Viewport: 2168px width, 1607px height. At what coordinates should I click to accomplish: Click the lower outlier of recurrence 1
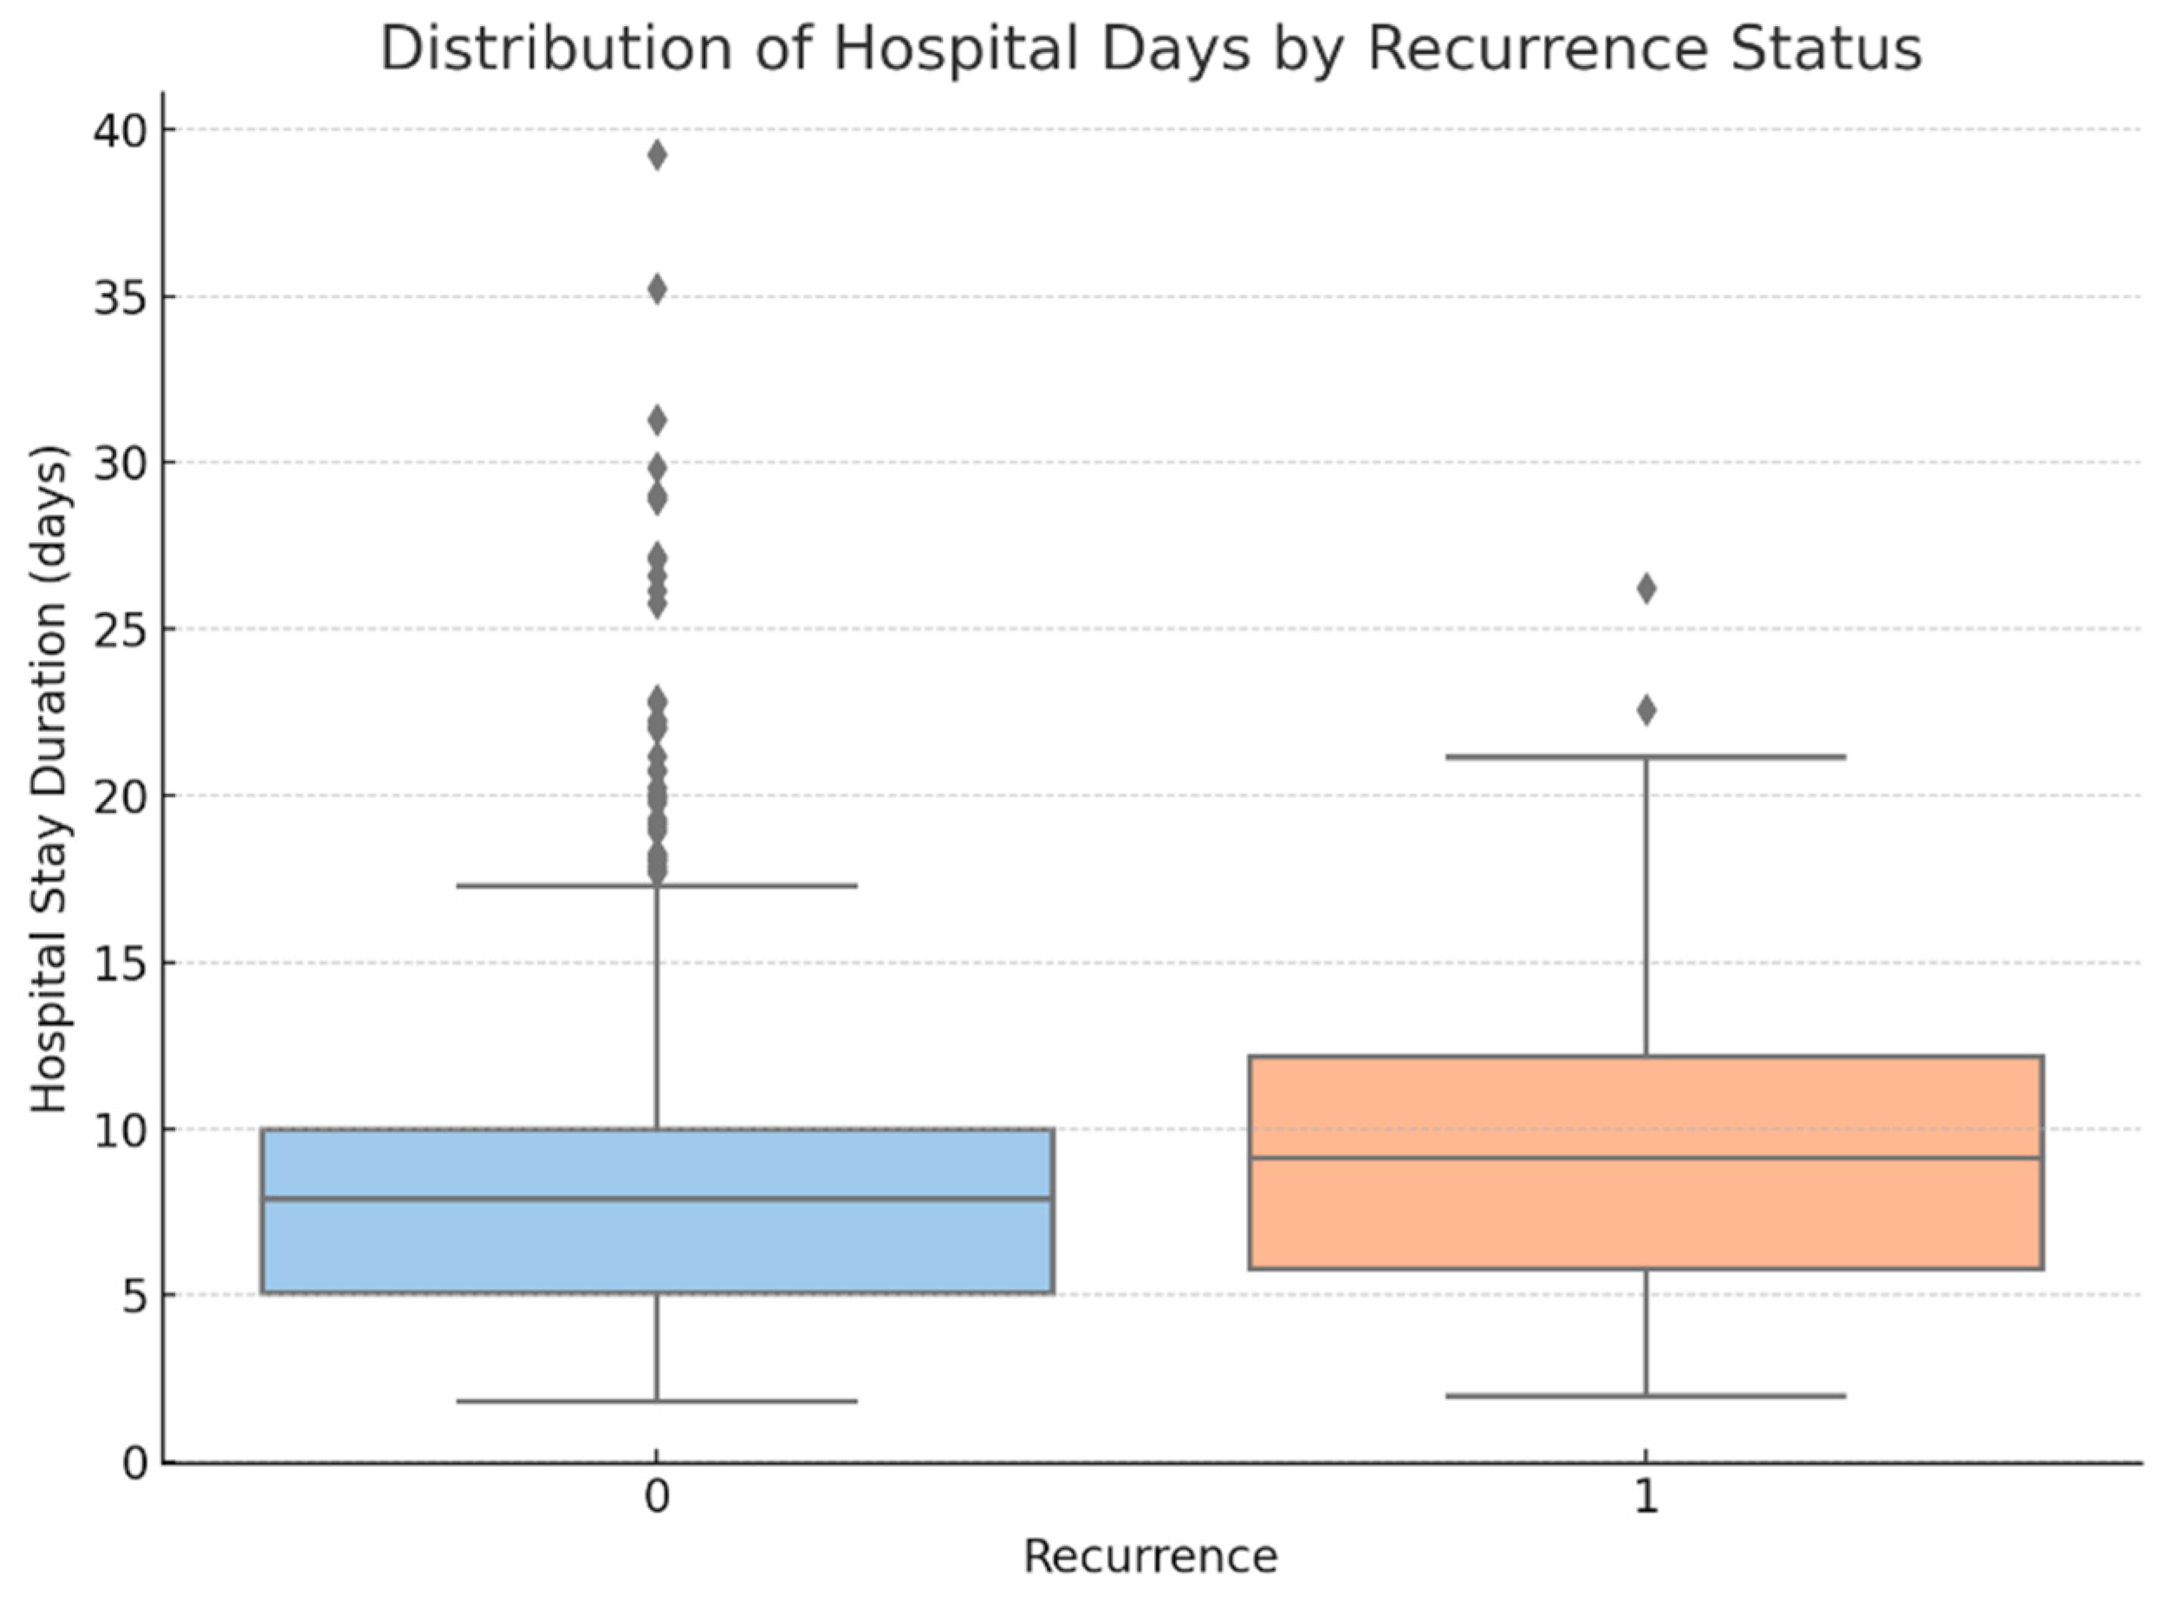[x=1645, y=710]
